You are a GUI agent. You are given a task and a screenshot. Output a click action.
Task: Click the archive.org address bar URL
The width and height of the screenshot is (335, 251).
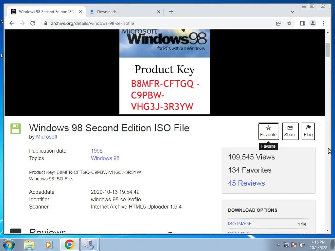point(93,23)
